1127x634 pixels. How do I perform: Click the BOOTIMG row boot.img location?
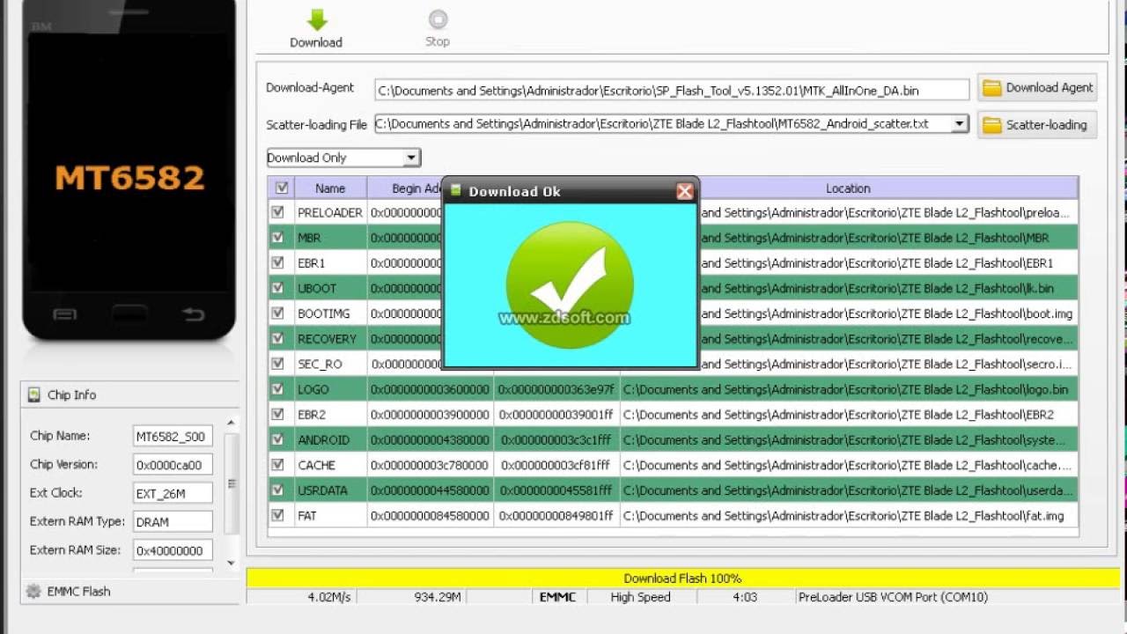tap(888, 313)
